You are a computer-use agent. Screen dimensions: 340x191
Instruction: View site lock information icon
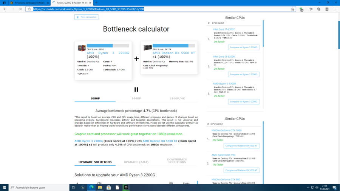[x=29, y=9]
